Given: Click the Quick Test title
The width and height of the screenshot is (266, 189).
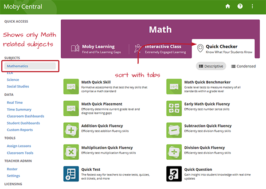Looking at the screenshot, I should [91, 169].
